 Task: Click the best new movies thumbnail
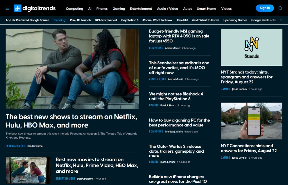28,170
